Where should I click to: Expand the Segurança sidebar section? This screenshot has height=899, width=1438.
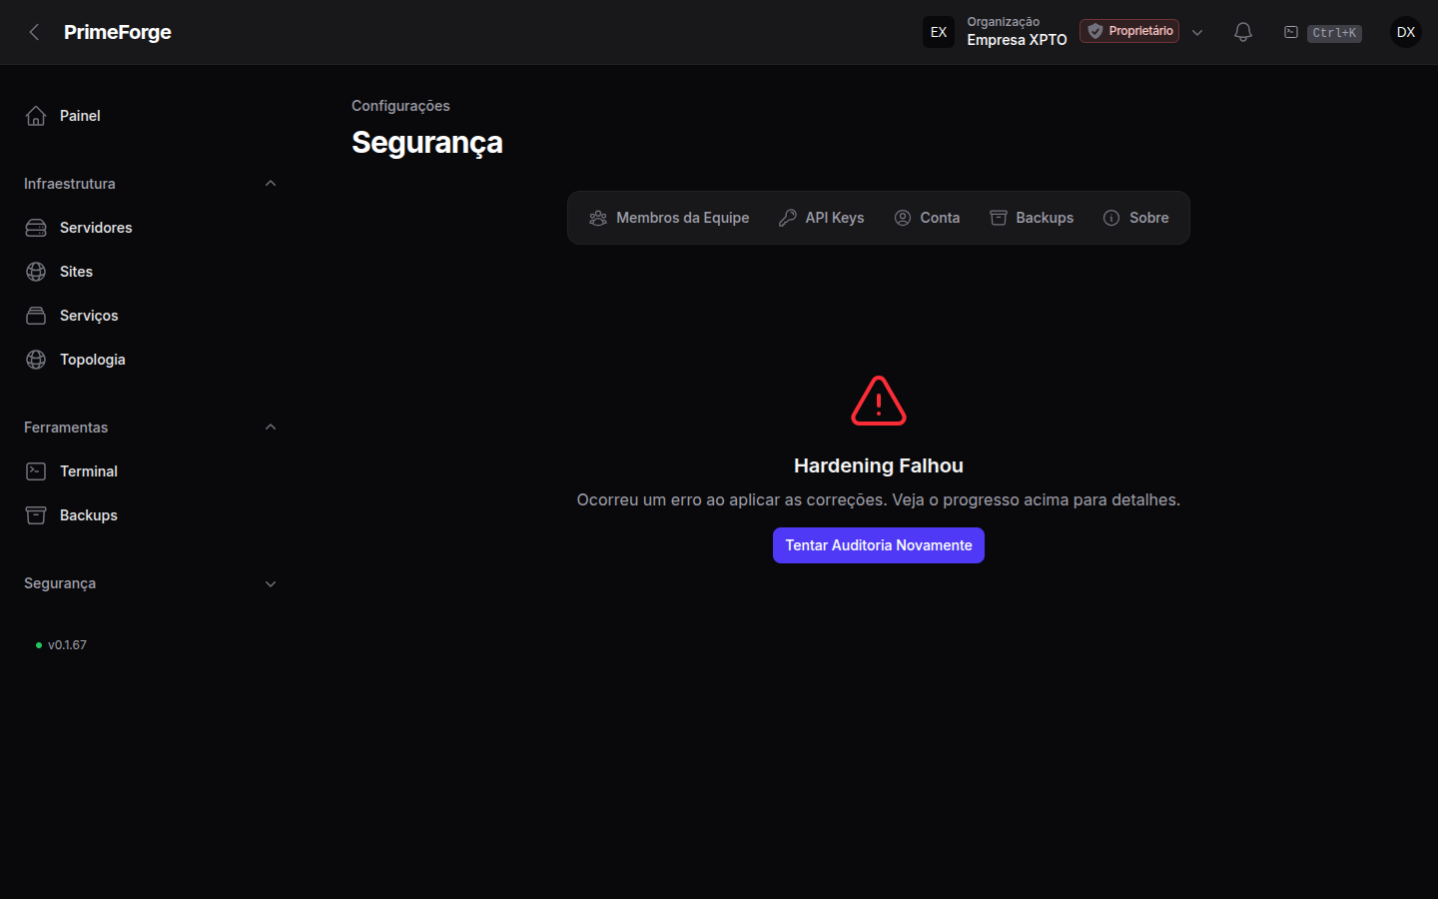(x=150, y=583)
